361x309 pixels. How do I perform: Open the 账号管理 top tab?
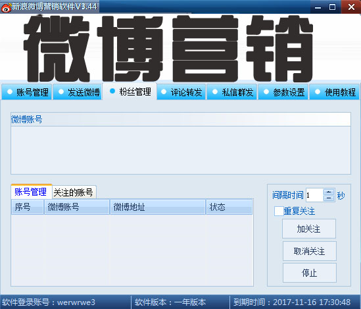[x=27, y=92]
